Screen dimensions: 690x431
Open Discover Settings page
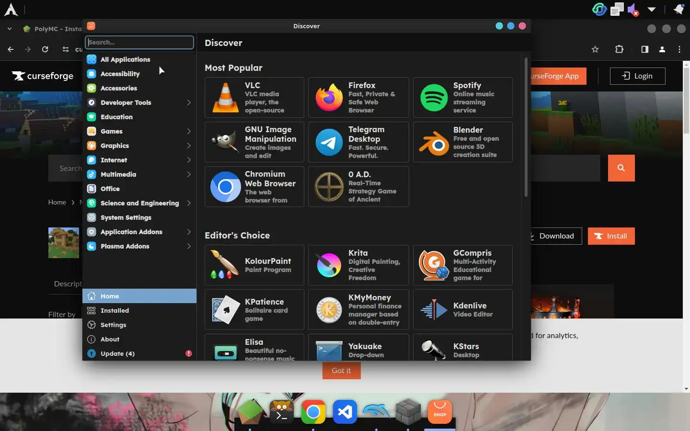click(x=139, y=325)
